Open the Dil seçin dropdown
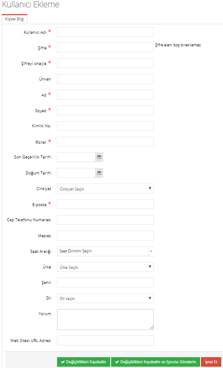The image size is (223, 368). 105,298
